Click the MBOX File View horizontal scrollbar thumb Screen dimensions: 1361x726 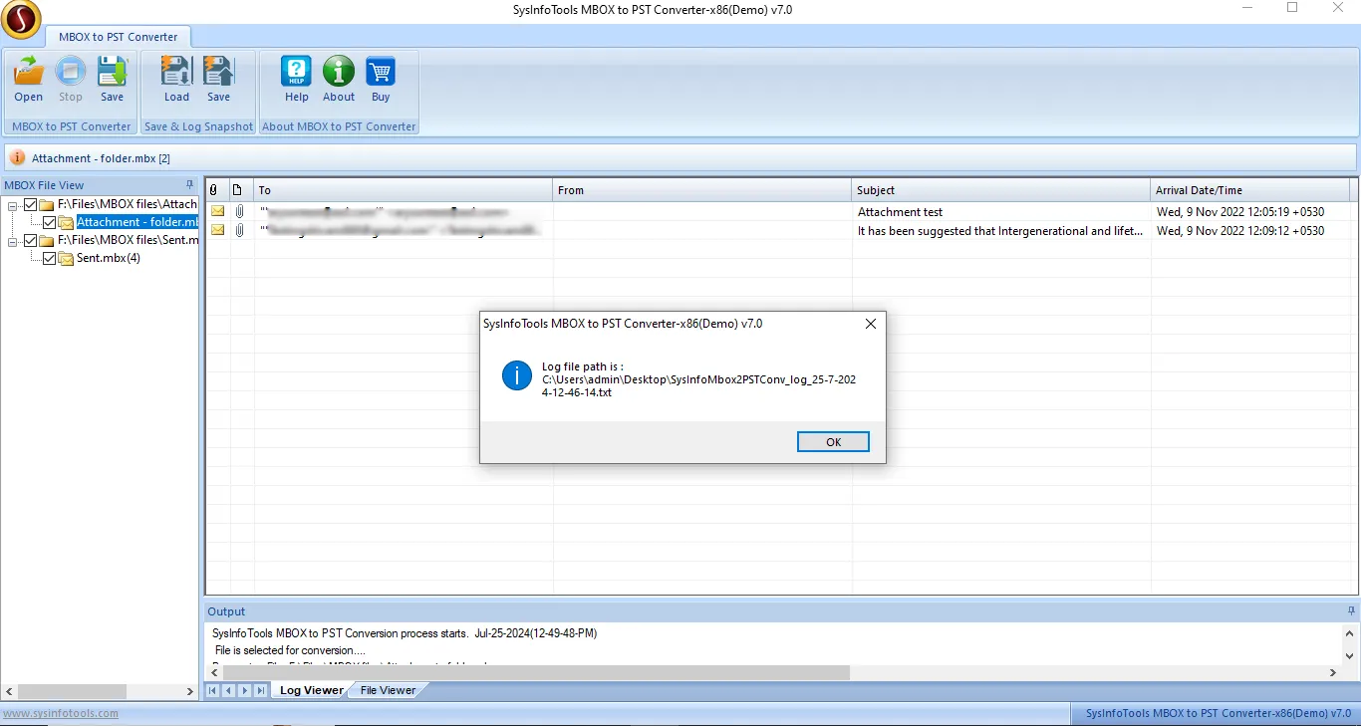(x=72, y=691)
